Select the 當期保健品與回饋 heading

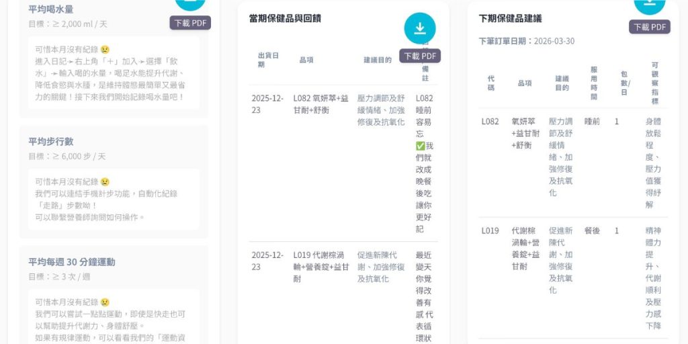click(285, 18)
